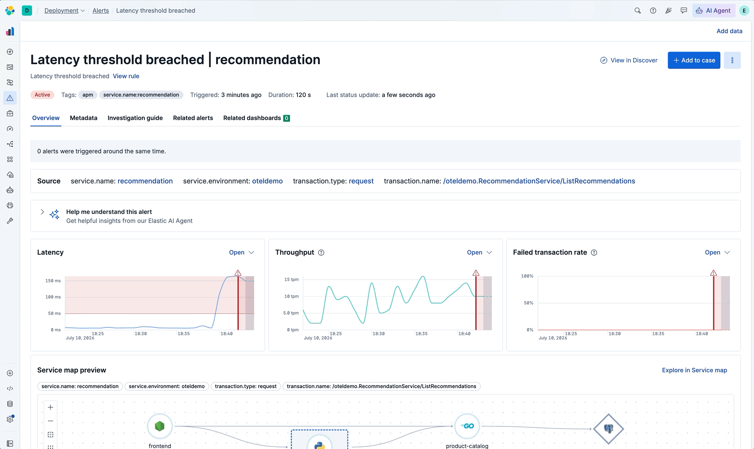Screen dimensions: 754x449
Task: Click the Elastic logo
Action: [x=10, y=10]
